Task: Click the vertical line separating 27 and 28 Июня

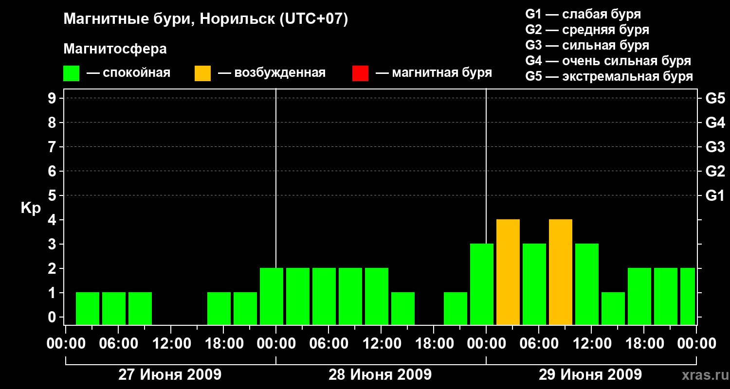Action: (x=276, y=177)
